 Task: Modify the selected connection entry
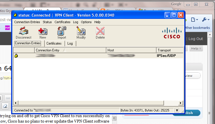tap(81, 33)
